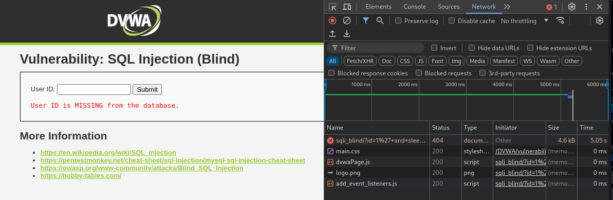Open DevTools settings gear
This screenshot has width=613, height=200.
(572, 7)
